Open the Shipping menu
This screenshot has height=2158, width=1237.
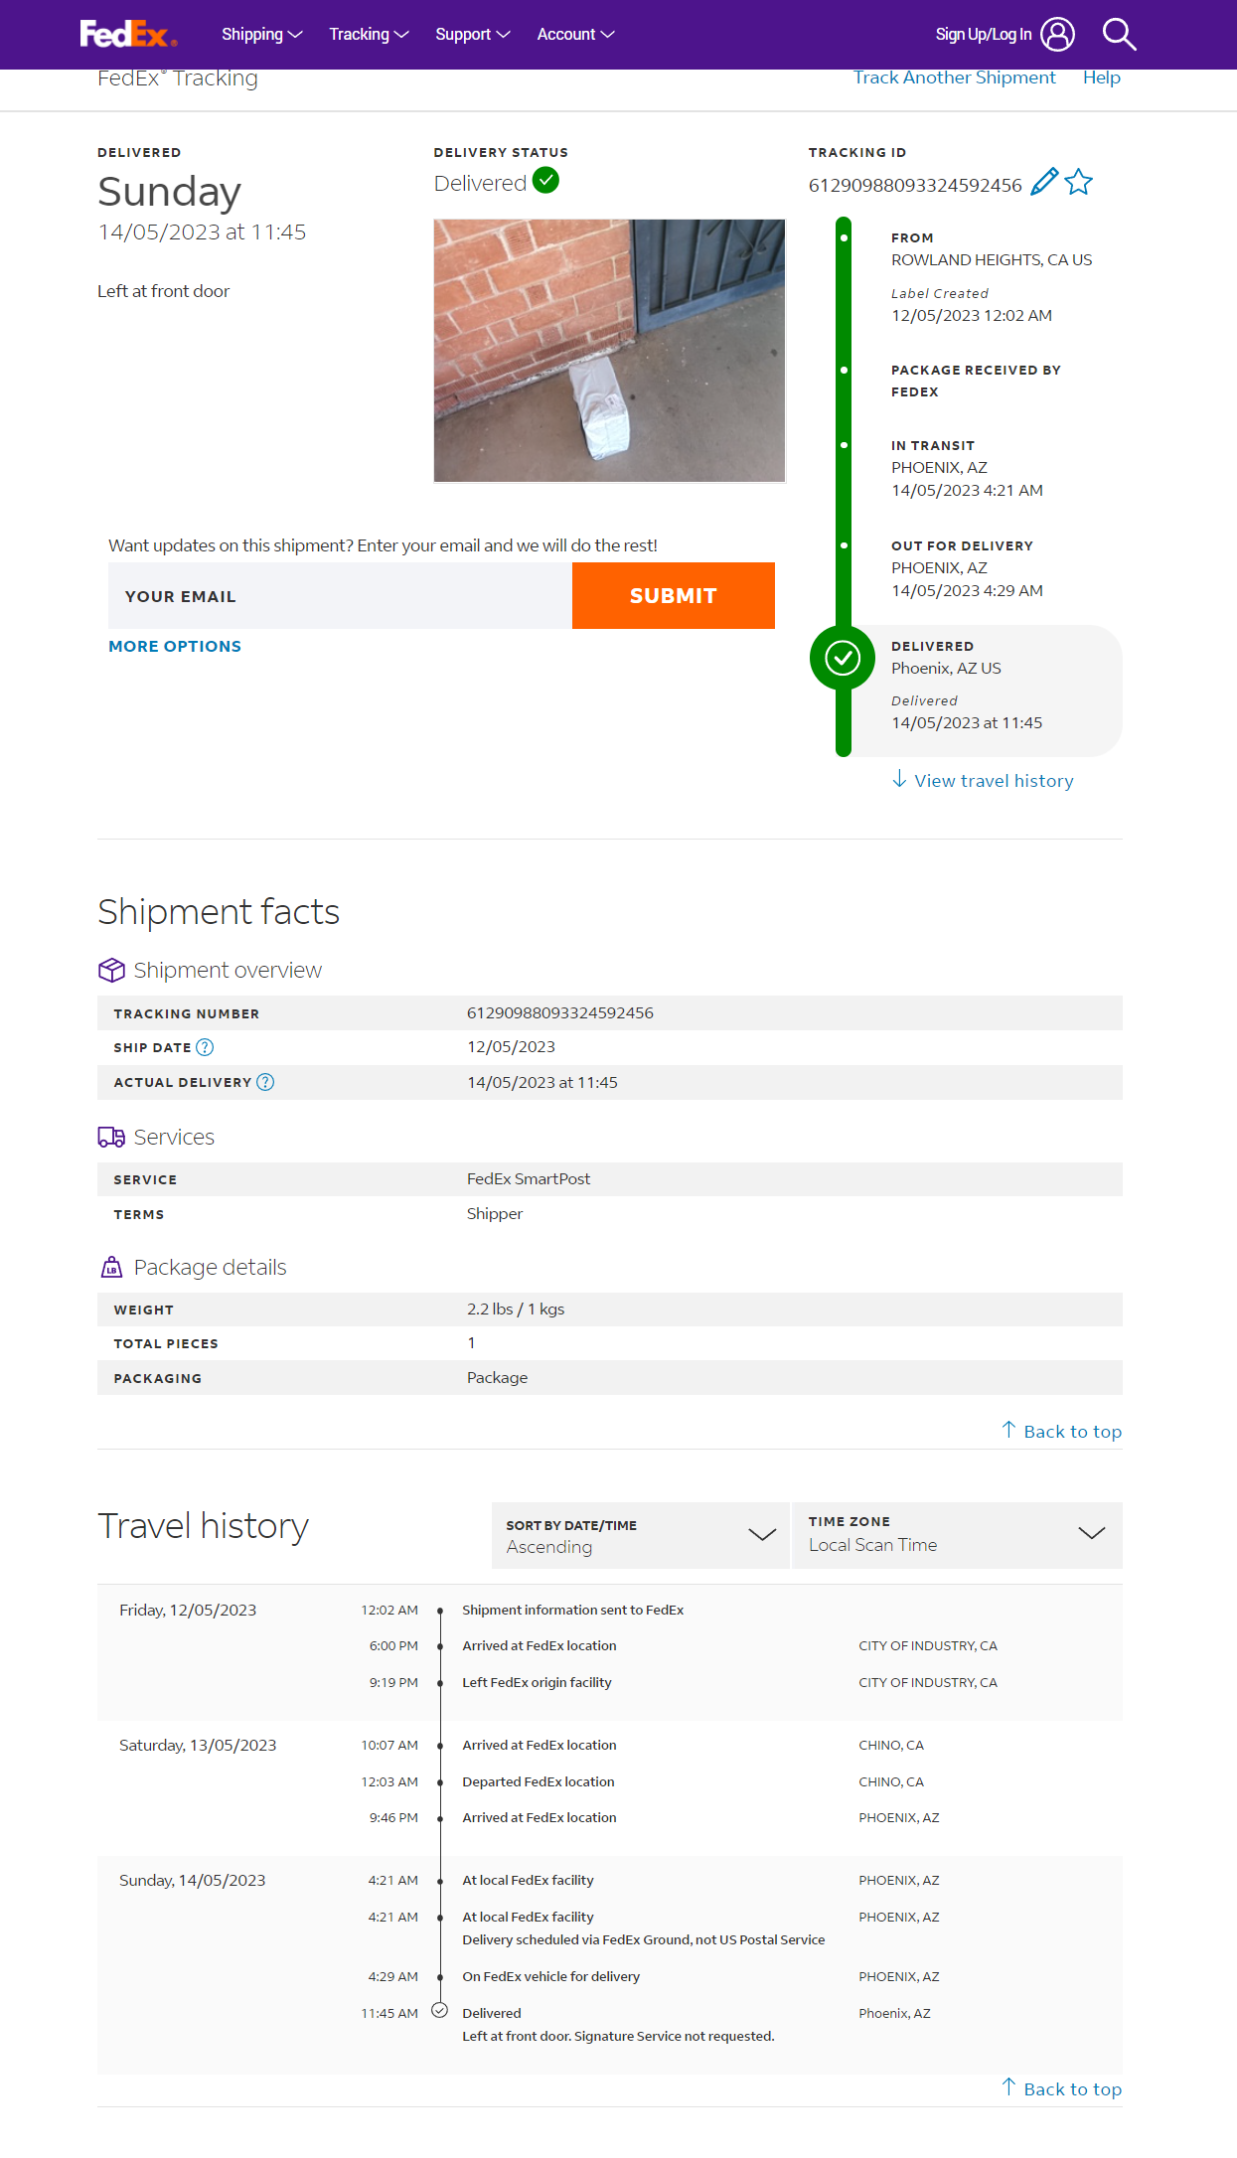pos(261,35)
